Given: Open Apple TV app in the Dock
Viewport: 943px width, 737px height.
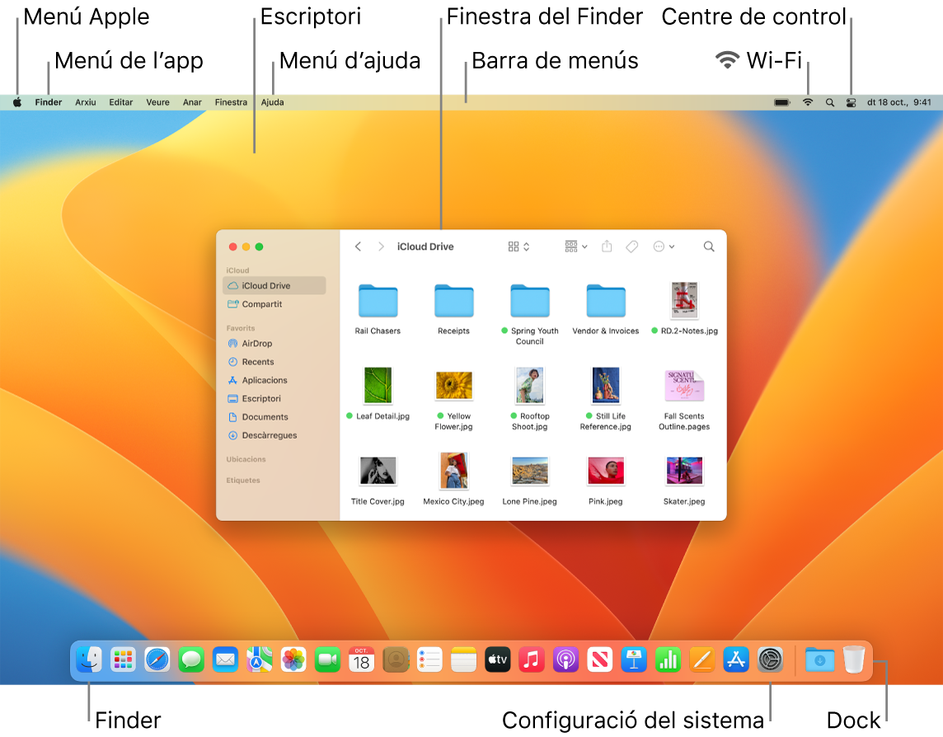Looking at the screenshot, I should click(x=498, y=660).
